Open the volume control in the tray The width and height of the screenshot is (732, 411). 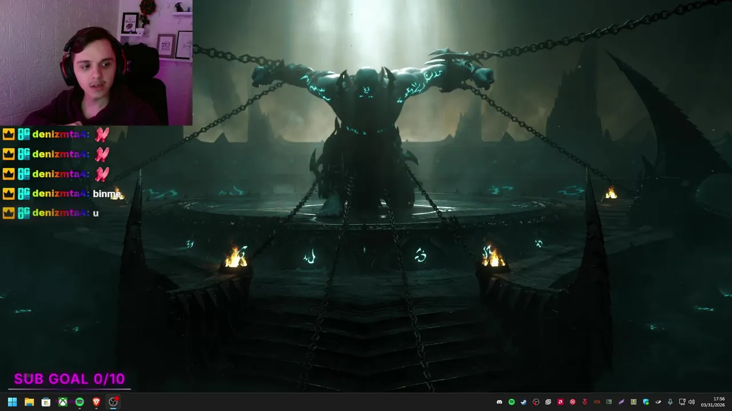(691, 402)
